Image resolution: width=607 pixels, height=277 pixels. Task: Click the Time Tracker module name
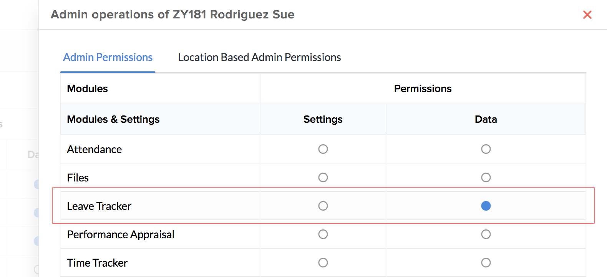coord(97,263)
